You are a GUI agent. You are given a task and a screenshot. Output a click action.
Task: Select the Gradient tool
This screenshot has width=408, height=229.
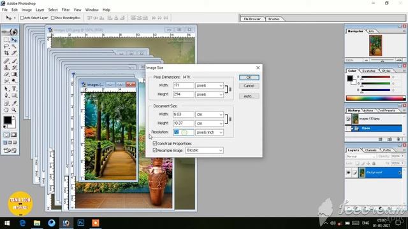pyautogui.click(x=14, y=74)
